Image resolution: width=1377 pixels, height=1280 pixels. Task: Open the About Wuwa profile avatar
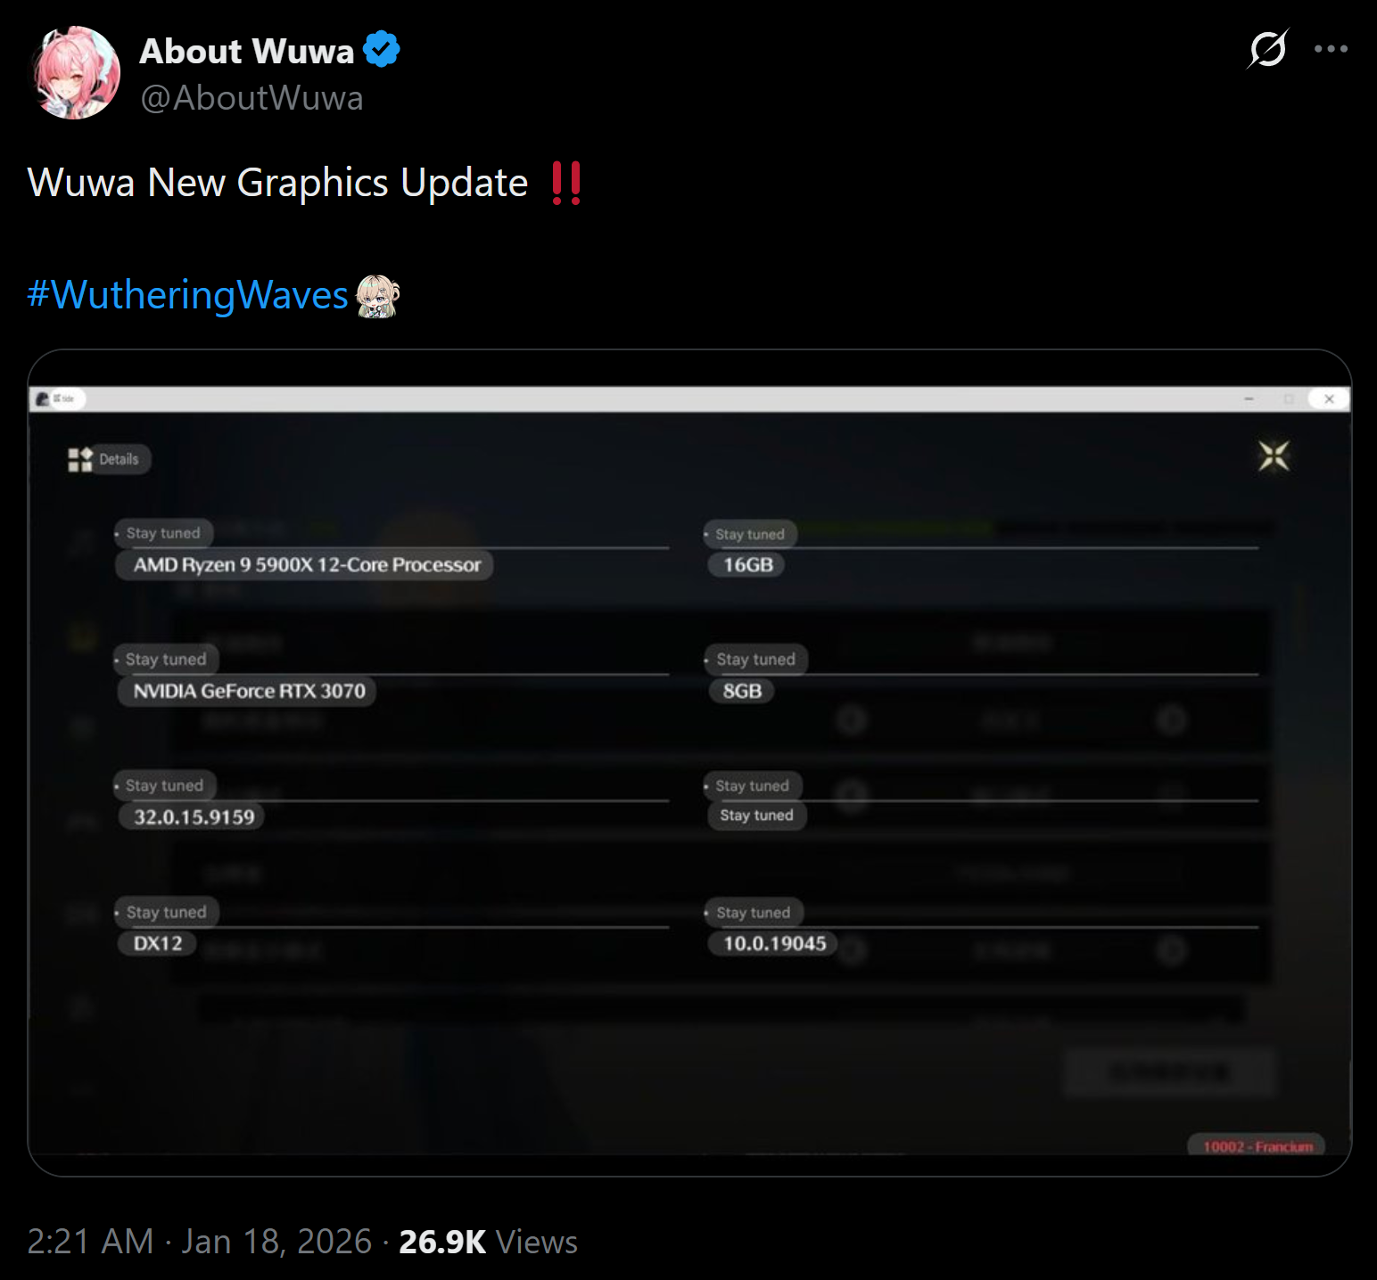[77, 73]
